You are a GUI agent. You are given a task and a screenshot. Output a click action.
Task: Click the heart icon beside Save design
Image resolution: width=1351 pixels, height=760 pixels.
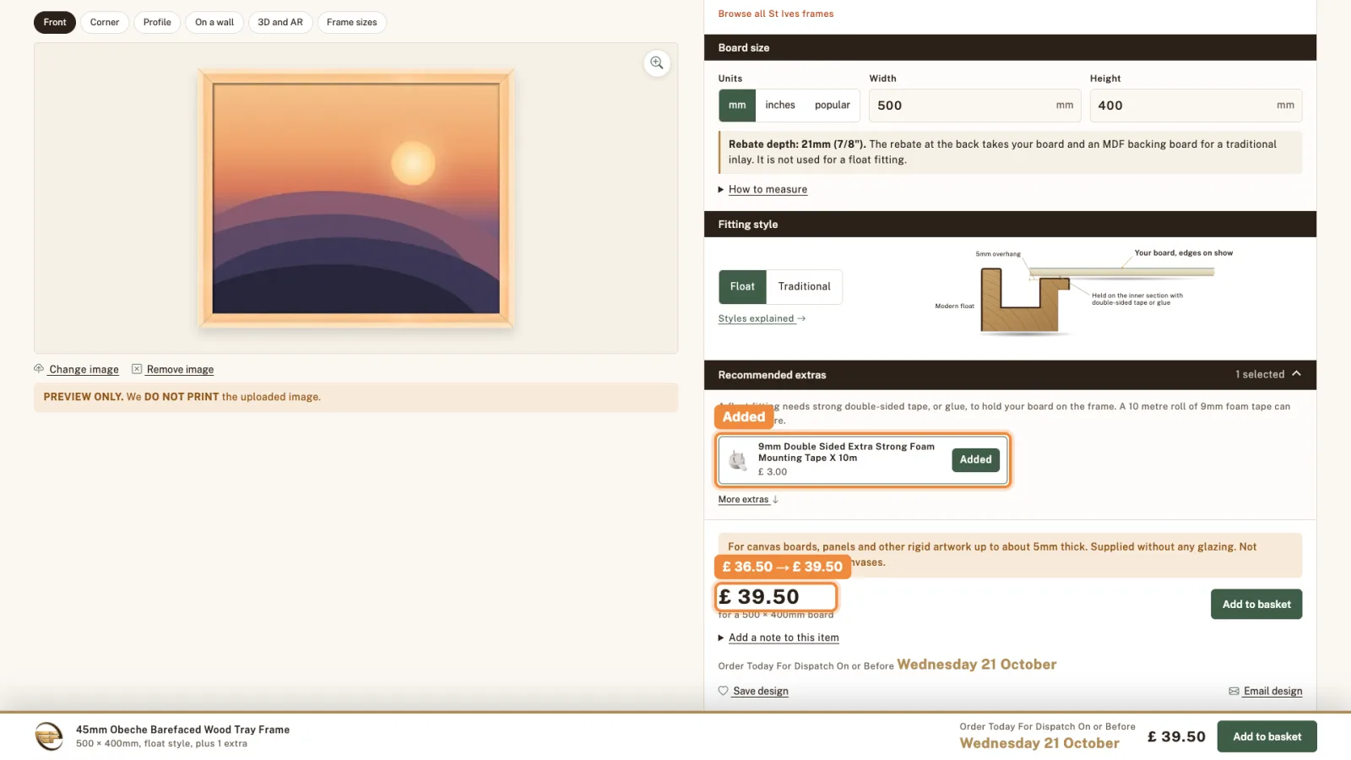point(724,691)
